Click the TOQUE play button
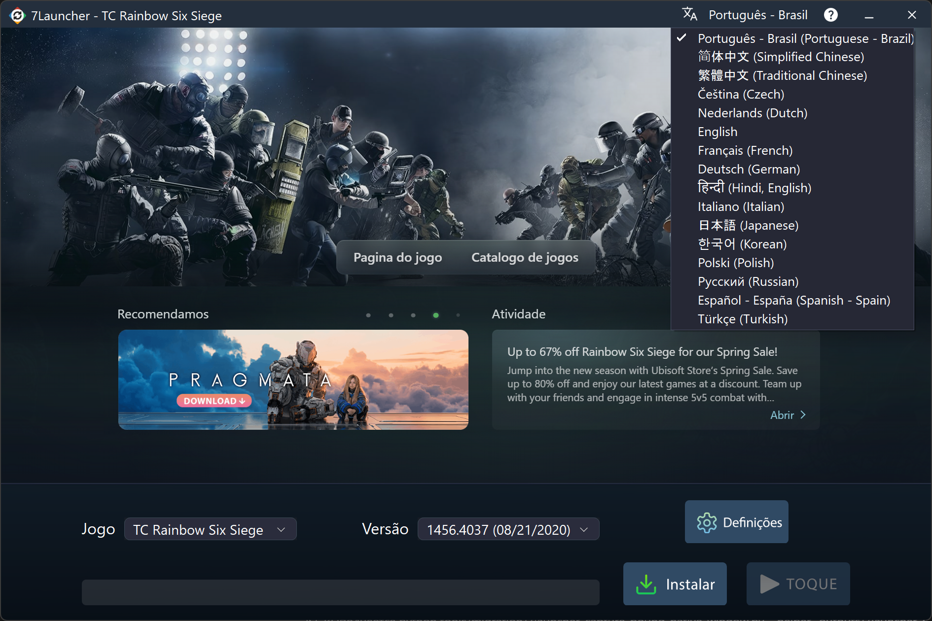The height and width of the screenshot is (621, 932). click(798, 584)
